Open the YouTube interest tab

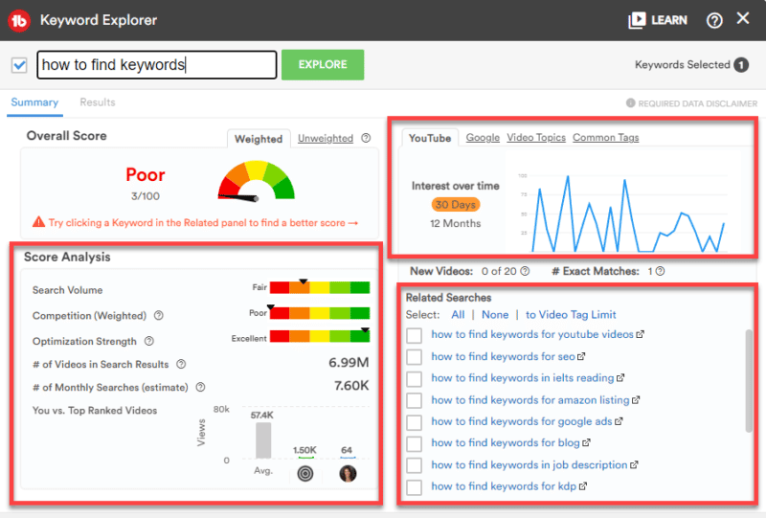point(430,138)
